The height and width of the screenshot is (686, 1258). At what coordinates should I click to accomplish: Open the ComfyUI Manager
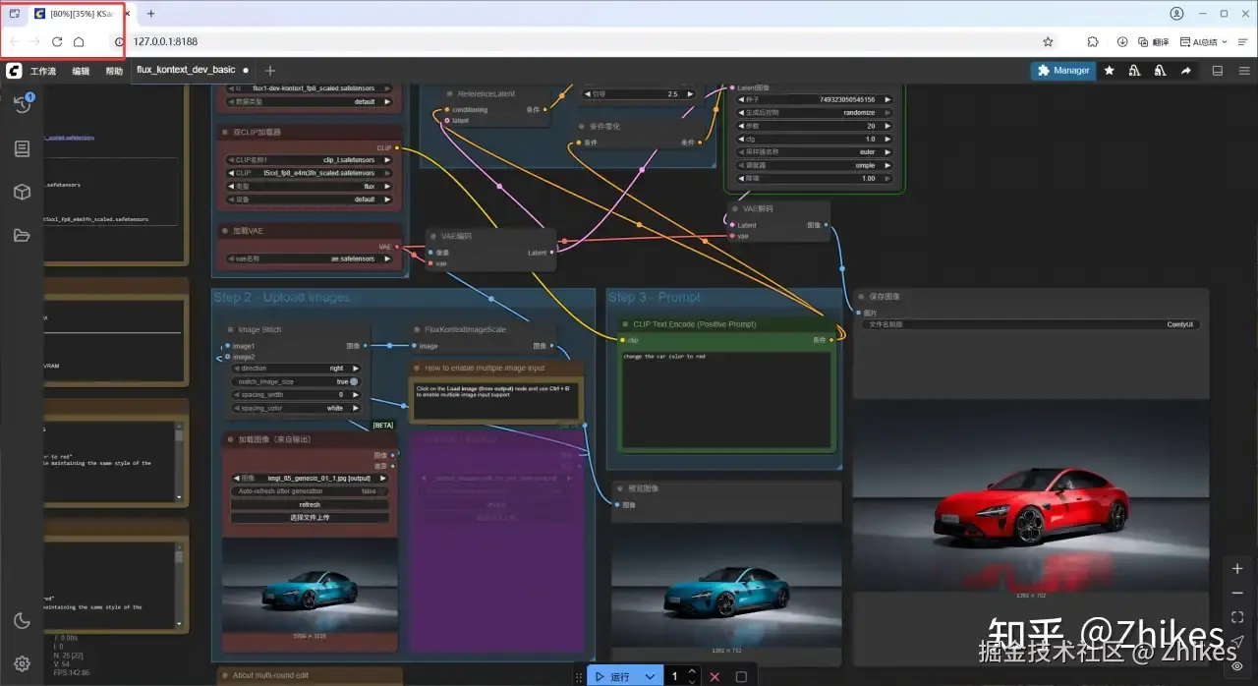click(x=1062, y=71)
